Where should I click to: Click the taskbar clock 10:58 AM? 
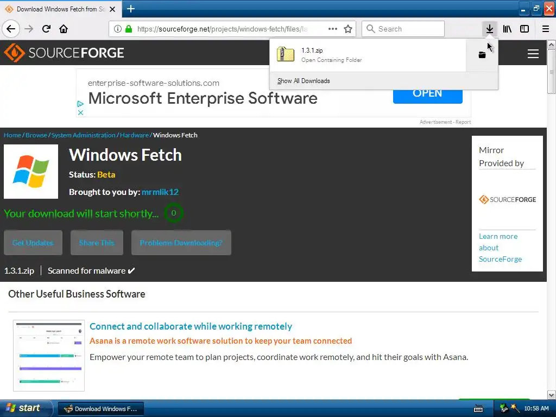pos(536,408)
